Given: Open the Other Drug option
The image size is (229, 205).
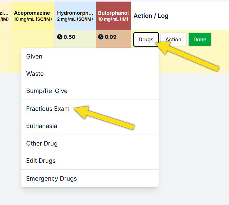Looking at the screenshot, I should coord(42,144).
